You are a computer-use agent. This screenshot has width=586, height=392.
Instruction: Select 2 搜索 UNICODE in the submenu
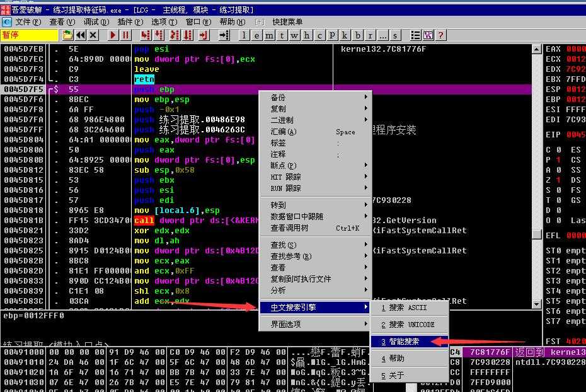click(410, 325)
